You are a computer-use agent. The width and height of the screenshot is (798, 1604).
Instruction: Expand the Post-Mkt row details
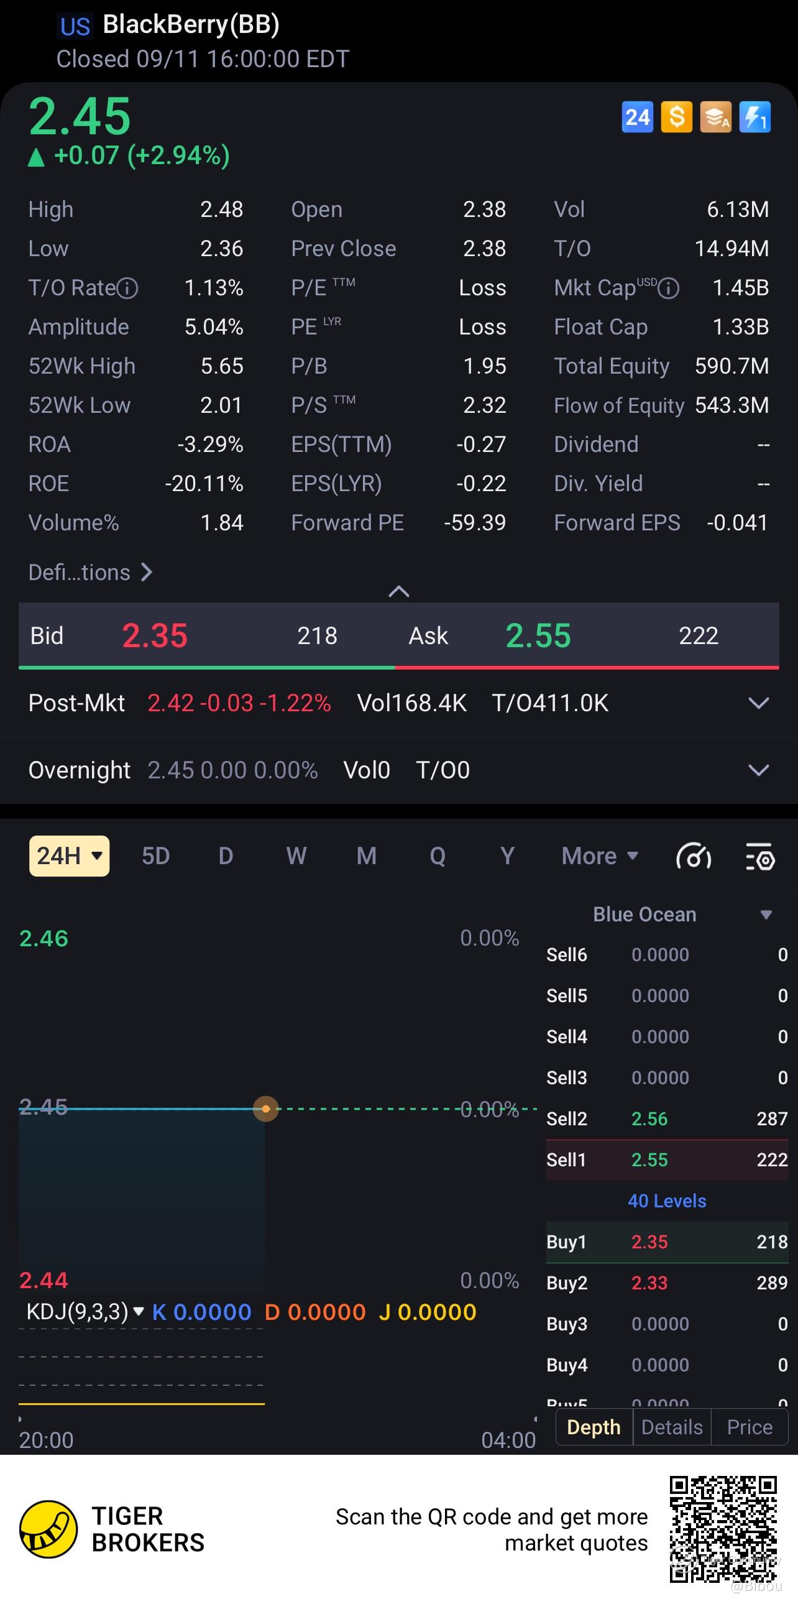point(758,704)
